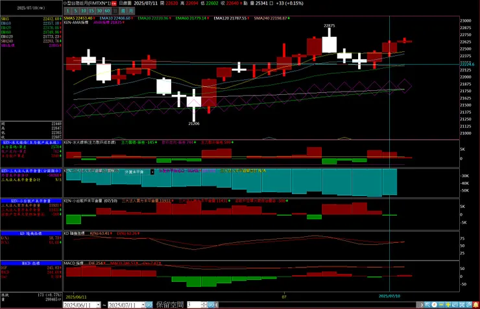
Task: Click the red icon after FIMTXN*1 symbol
Action: (114, 3)
